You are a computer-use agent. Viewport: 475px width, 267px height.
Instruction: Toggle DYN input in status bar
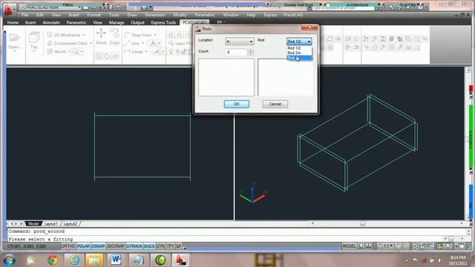coord(160,246)
